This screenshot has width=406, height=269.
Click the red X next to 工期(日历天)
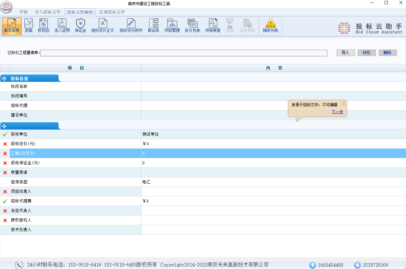[5, 153]
